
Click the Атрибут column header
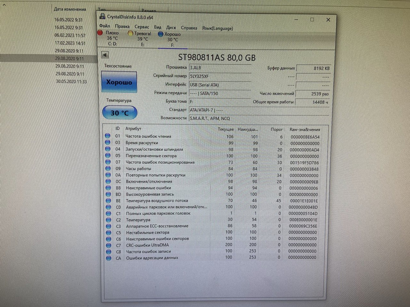(x=133, y=129)
